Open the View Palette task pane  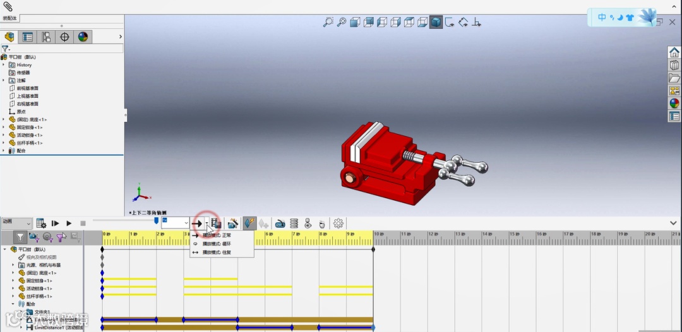674,91
